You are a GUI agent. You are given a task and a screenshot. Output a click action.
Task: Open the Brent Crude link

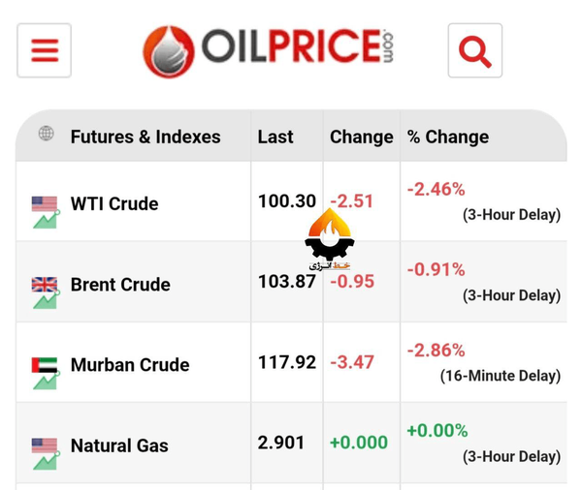point(120,285)
